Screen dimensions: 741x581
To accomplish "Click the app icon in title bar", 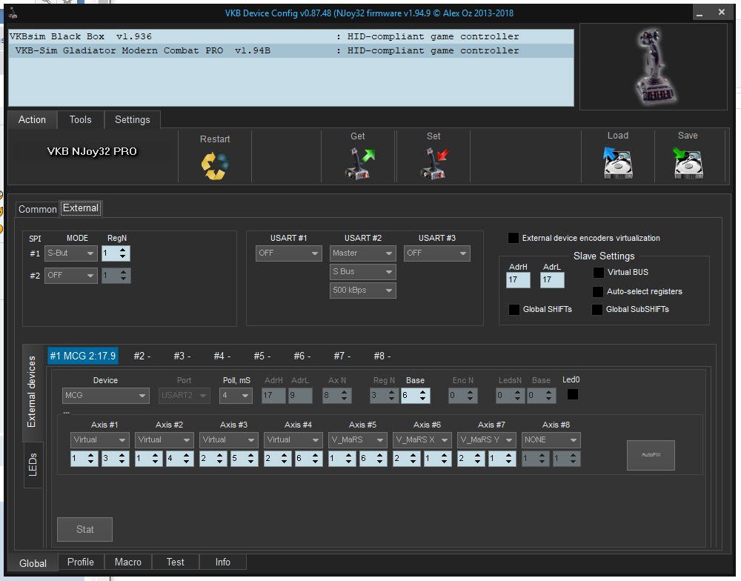I will (13, 13).
